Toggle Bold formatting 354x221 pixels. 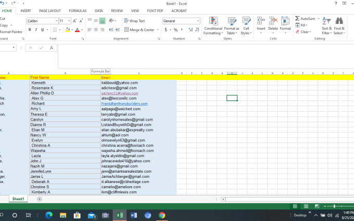click(x=30, y=30)
